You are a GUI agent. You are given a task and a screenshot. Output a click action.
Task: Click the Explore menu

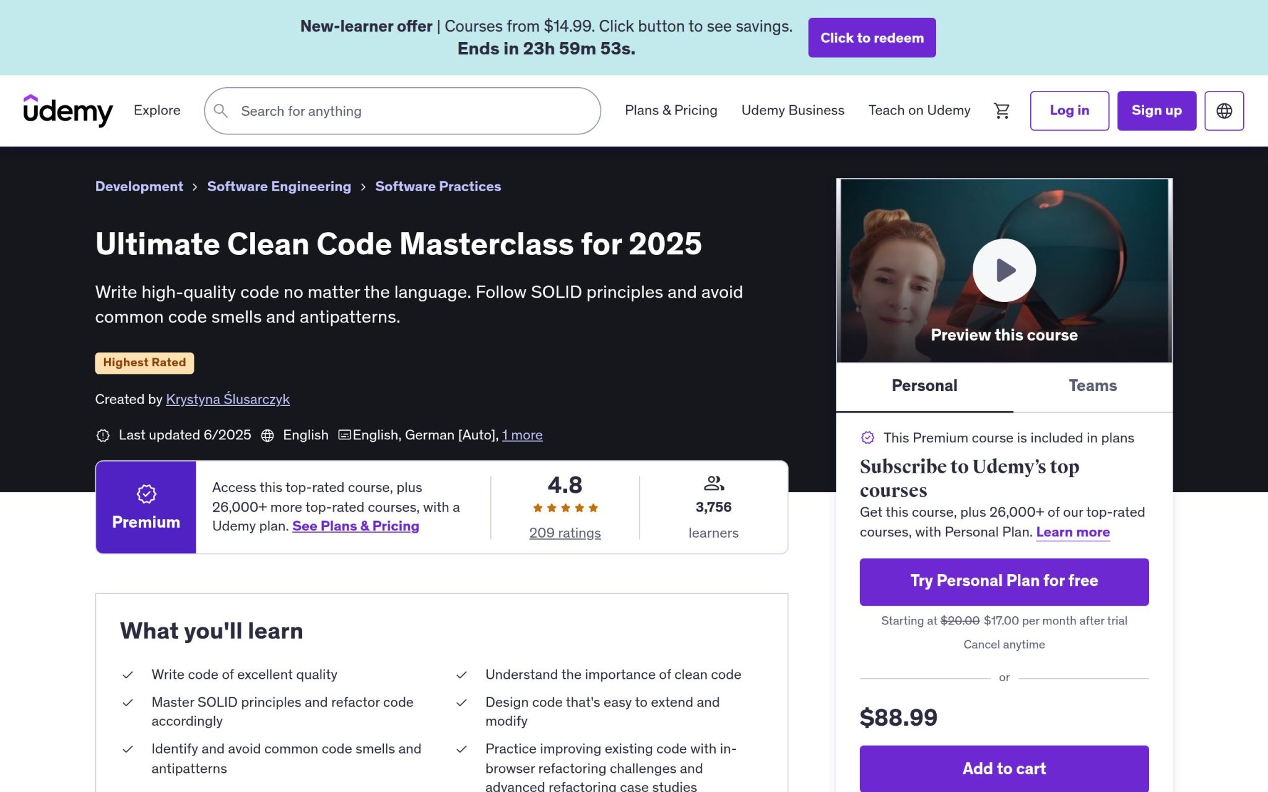pyautogui.click(x=157, y=110)
